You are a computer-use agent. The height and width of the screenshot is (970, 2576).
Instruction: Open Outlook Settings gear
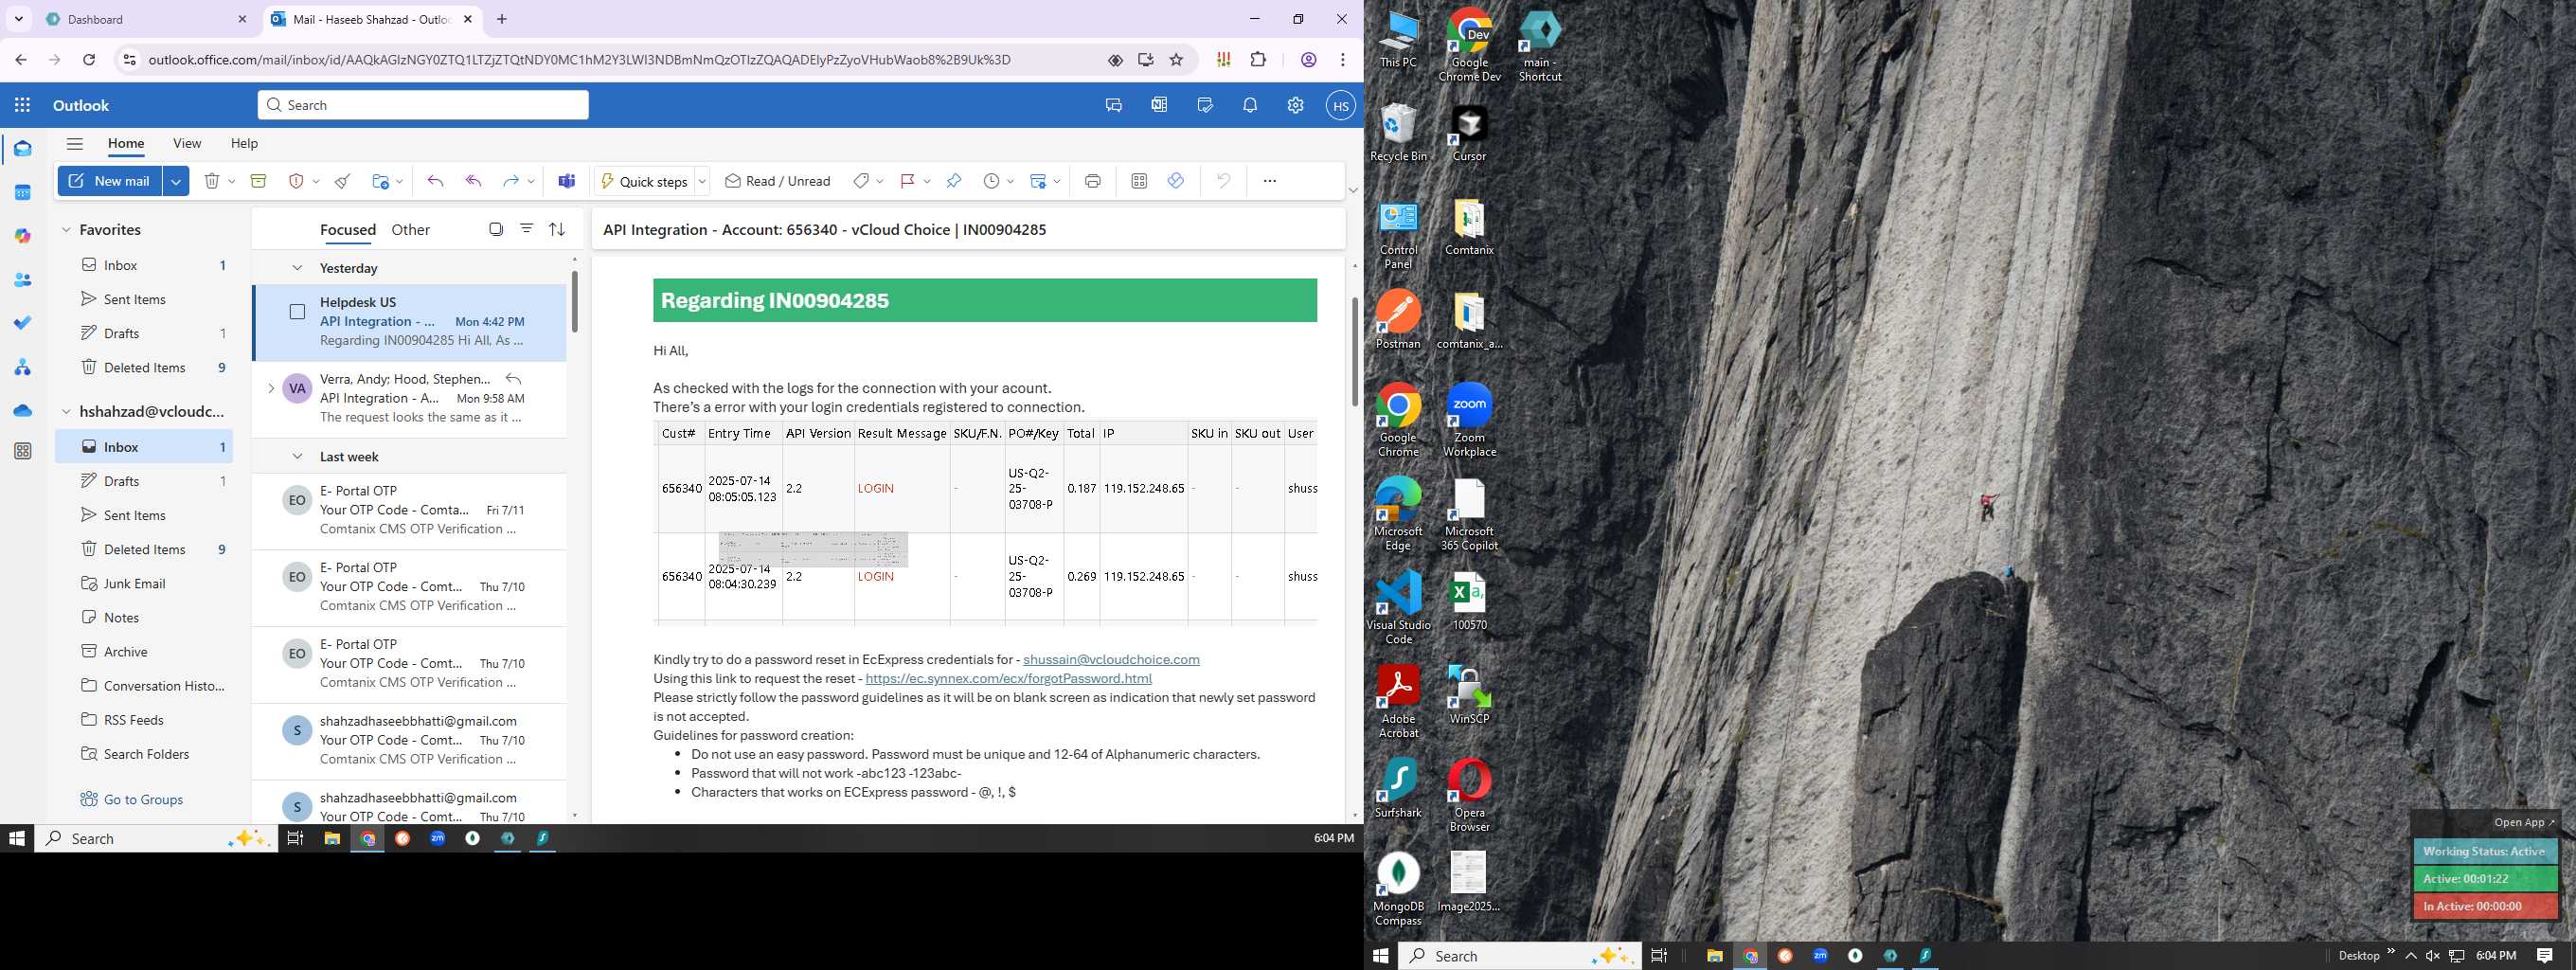coord(1295,105)
